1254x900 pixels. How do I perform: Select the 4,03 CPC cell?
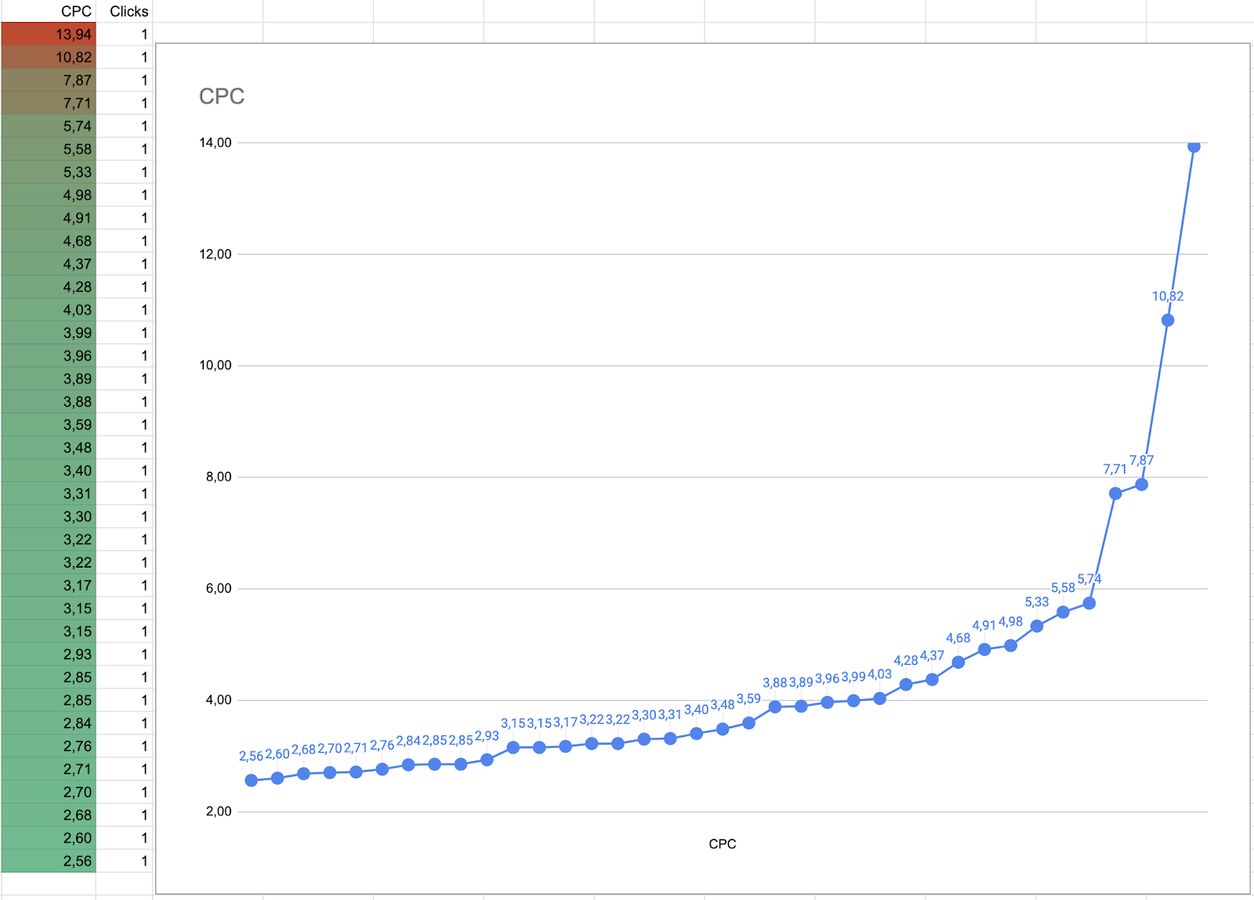pyautogui.click(x=49, y=310)
